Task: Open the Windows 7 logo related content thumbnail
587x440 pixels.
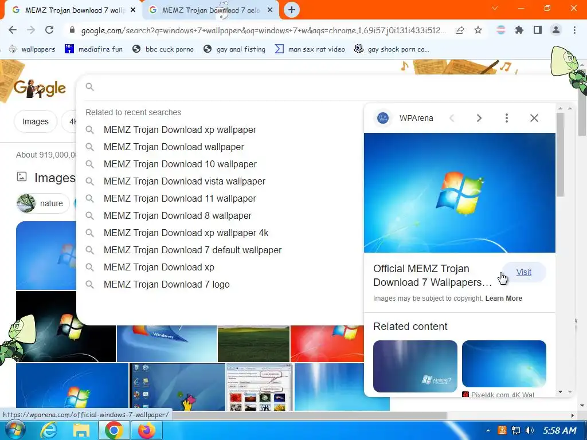Action: point(415,366)
